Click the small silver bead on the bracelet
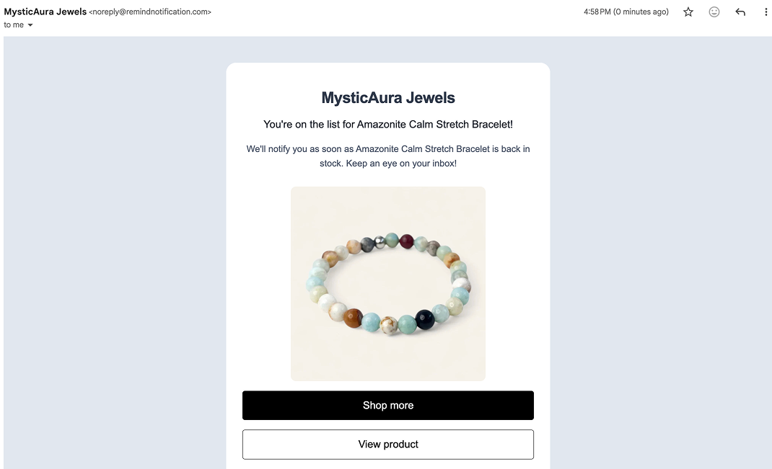 [380, 241]
